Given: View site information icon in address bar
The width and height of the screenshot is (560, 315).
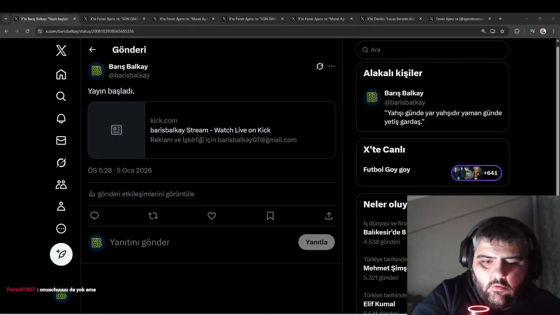Looking at the screenshot, I should coord(40,31).
